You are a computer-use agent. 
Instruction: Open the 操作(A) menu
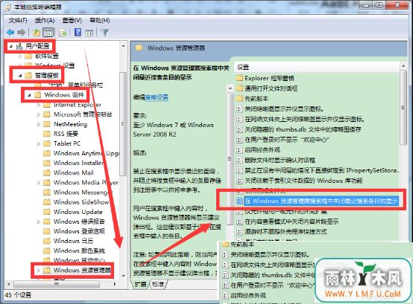tap(45, 20)
